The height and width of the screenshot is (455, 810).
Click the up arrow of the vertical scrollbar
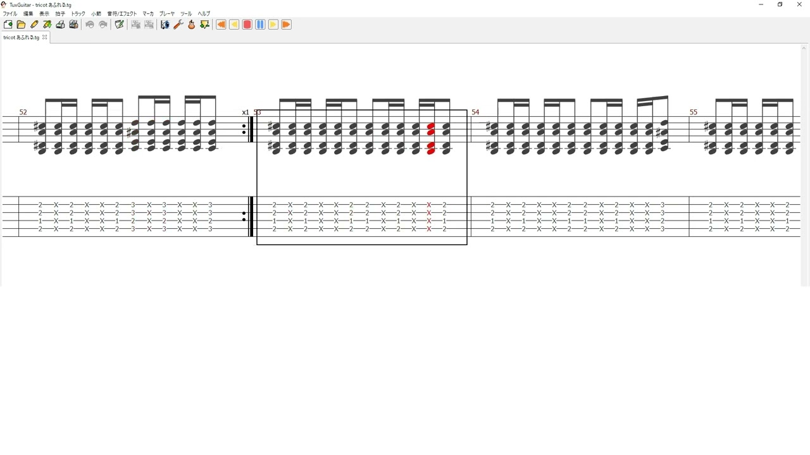[x=804, y=48]
